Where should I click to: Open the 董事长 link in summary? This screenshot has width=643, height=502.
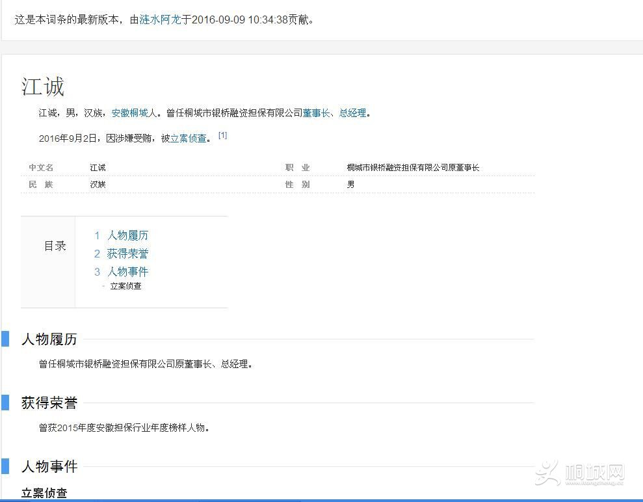316,113
